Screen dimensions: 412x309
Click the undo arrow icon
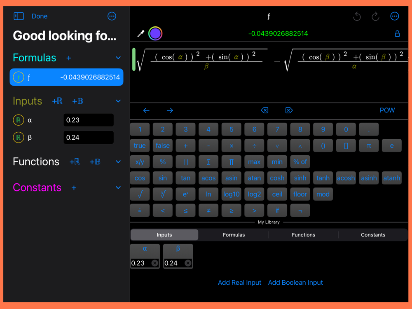[x=357, y=16]
